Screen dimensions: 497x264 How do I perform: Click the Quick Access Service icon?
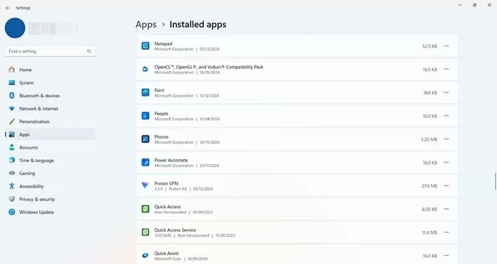pyautogui.click(x=145, y=232)
